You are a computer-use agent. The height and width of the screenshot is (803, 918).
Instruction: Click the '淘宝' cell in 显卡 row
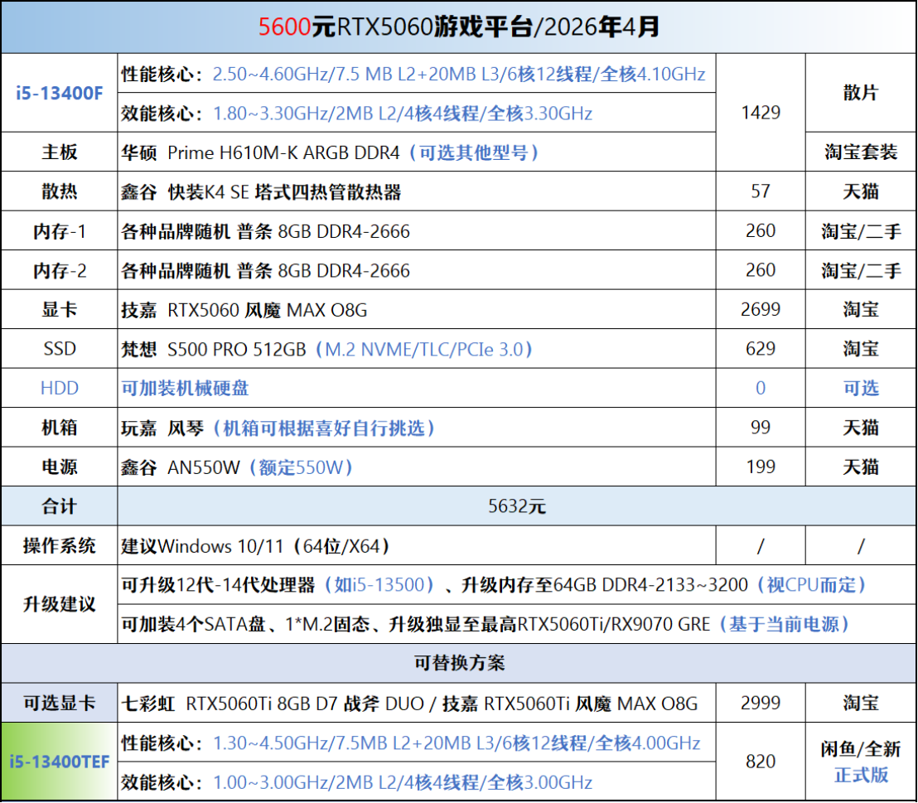861,309
